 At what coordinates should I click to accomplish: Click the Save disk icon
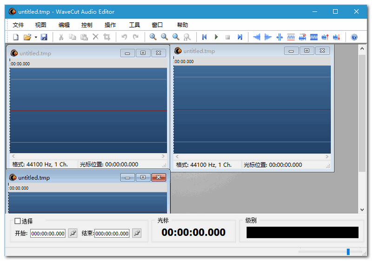(44, 37)
